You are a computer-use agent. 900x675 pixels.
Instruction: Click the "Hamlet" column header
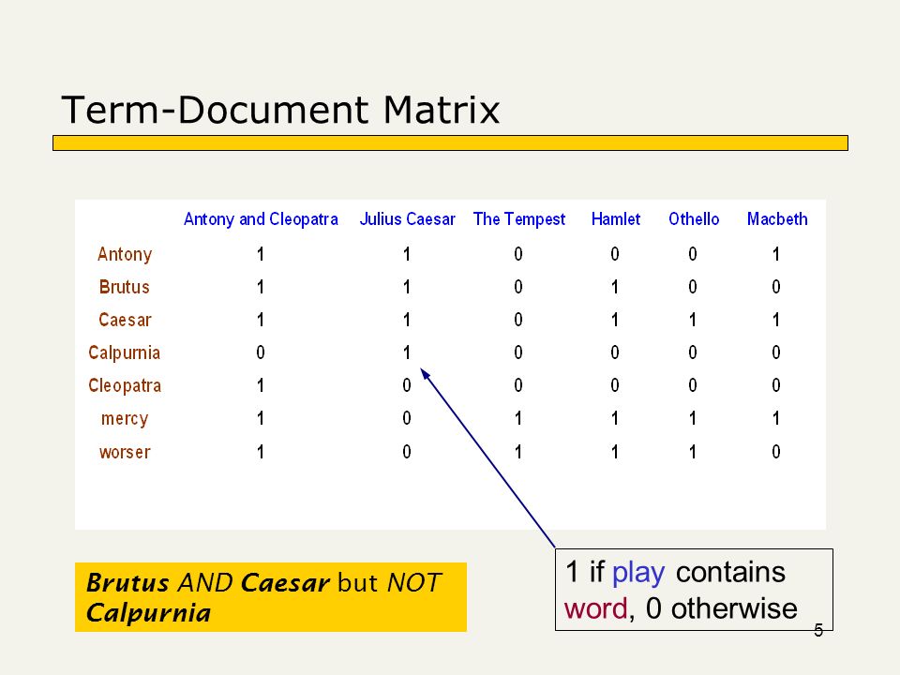pos(615,219)
